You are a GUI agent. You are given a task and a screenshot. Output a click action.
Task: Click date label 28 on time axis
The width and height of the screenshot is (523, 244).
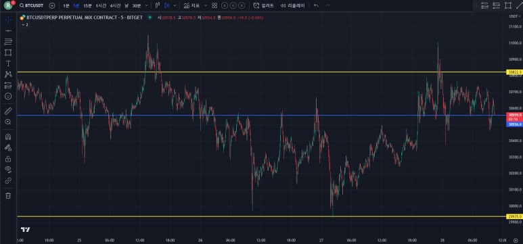tap(442, 240)
